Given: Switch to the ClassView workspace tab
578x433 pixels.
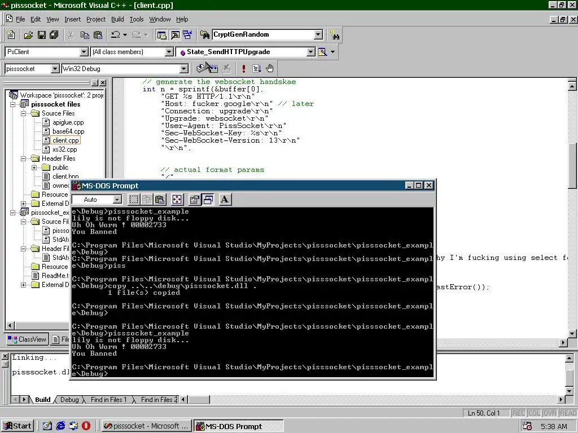Looking at the screenshot, I should [x=27, y=339].
